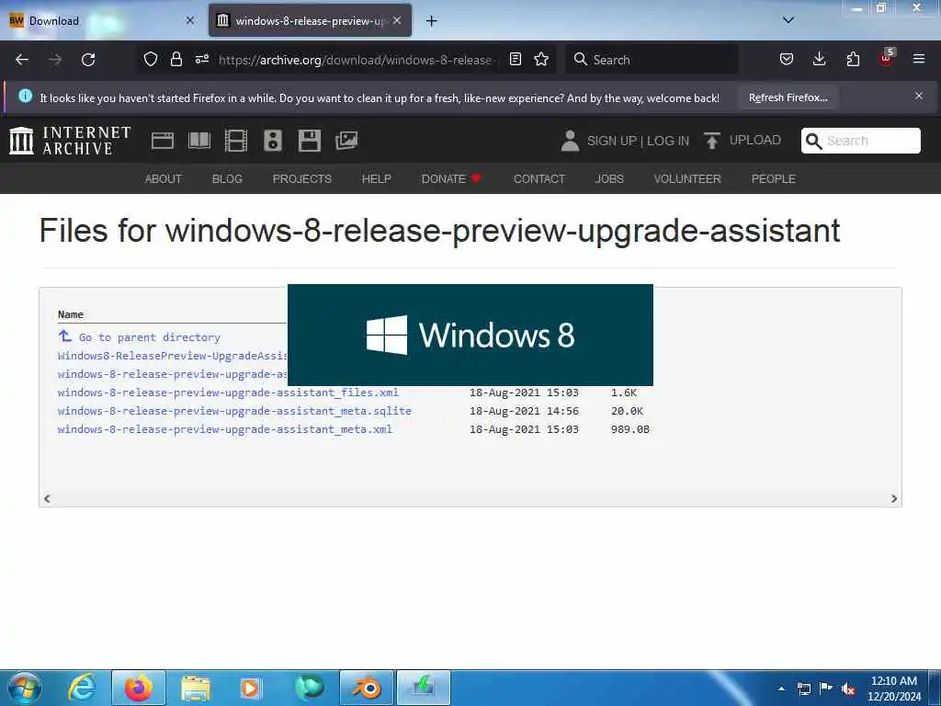The width and height of the screenshot is (941, 706).
Task: Open a new browser tab with plus
Action: [432, 21]
